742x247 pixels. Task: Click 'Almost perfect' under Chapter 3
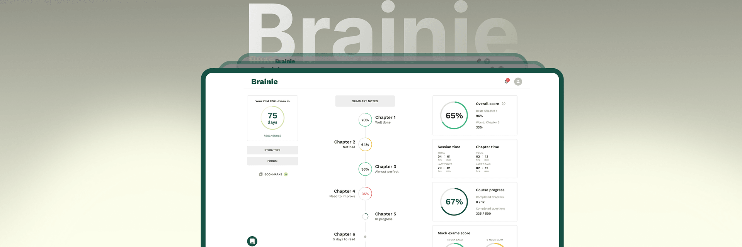pyautogui.click(x=387, y=172)
